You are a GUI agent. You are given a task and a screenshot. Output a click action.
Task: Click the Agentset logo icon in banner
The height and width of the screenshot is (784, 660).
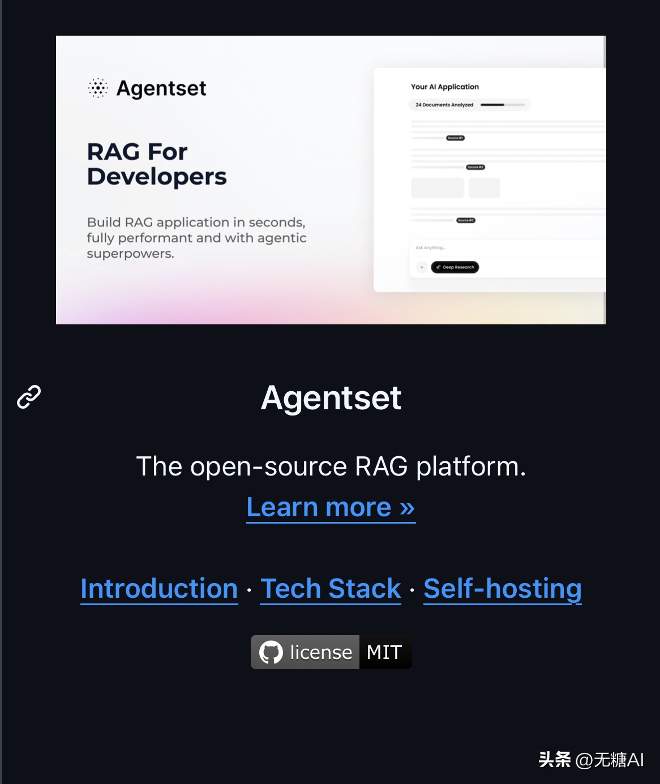click(x=98, y=88)
